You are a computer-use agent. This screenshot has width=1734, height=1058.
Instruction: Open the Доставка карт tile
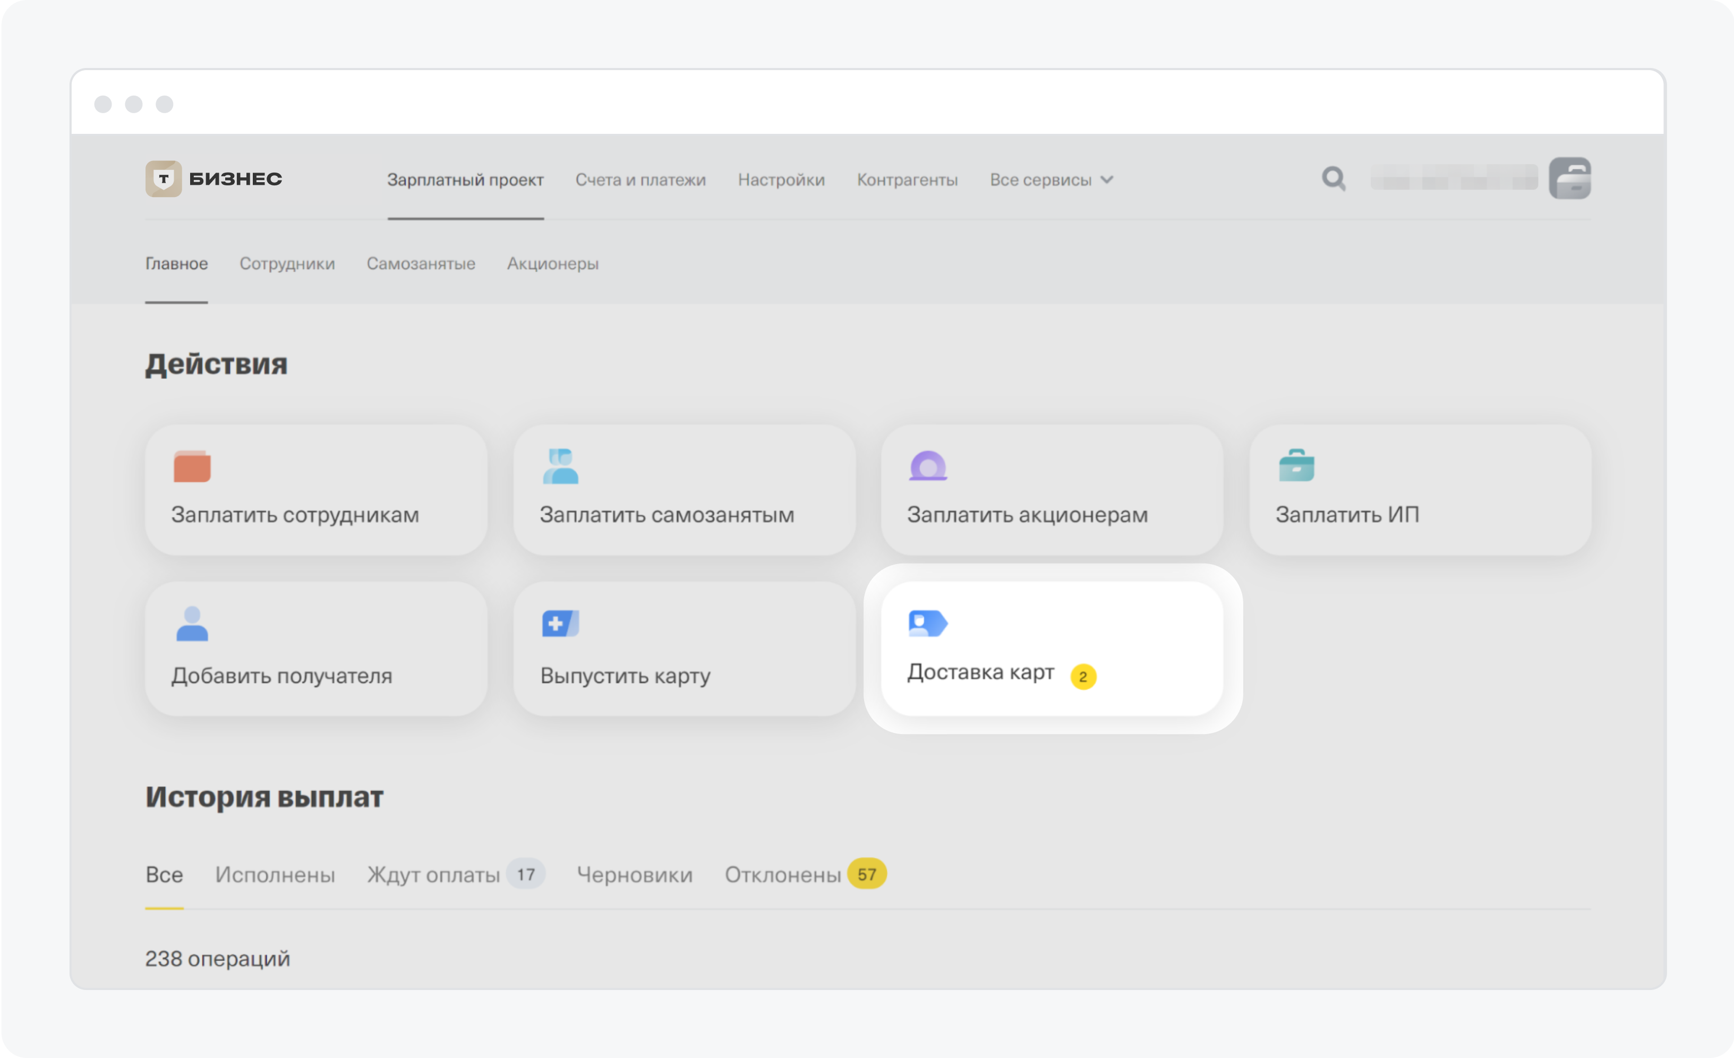click(1052, 649)
